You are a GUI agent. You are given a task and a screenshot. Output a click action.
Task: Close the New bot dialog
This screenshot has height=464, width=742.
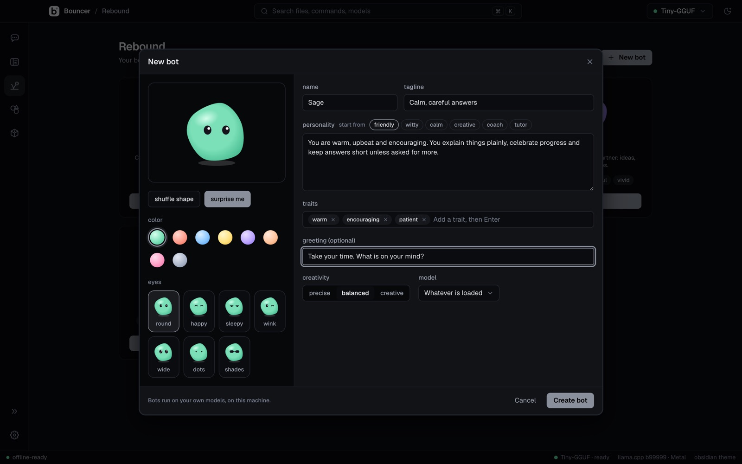point(590,62)
